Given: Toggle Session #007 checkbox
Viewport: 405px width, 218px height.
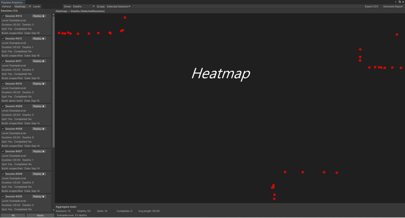Looking at the screenshot, I should [3, 151].
